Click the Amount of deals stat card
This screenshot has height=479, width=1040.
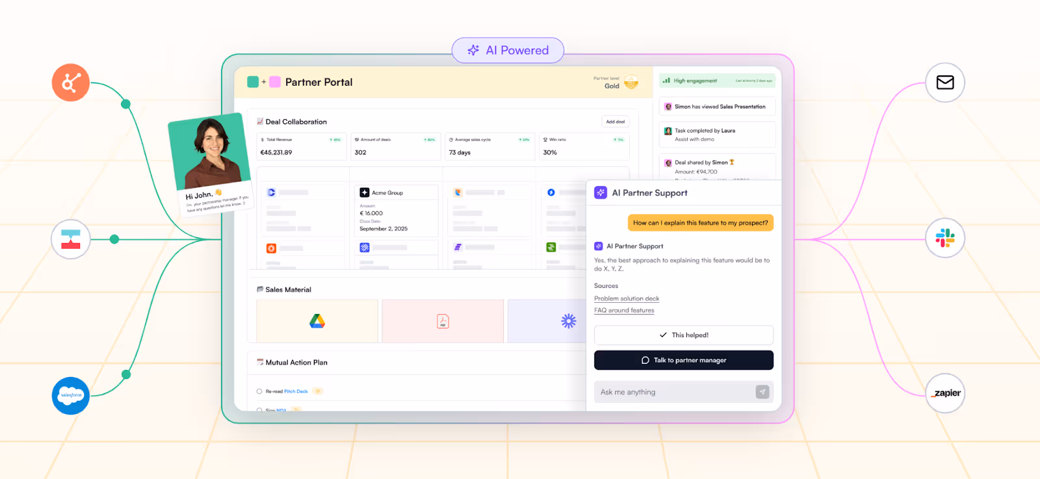point(395,146)
